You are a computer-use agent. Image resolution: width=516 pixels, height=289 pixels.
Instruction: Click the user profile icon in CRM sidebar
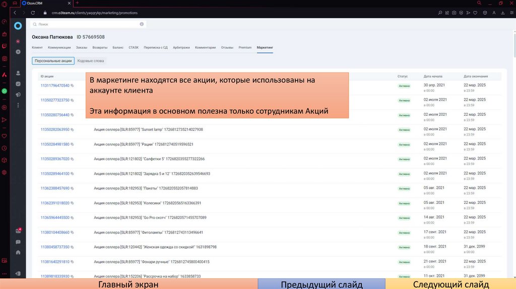[x=18, y=74]
